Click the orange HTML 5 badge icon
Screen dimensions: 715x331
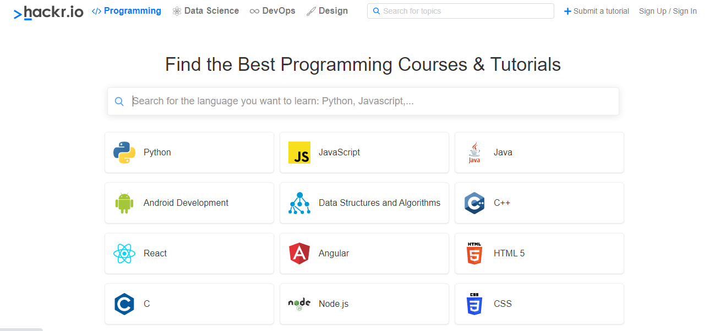(474, 254)
